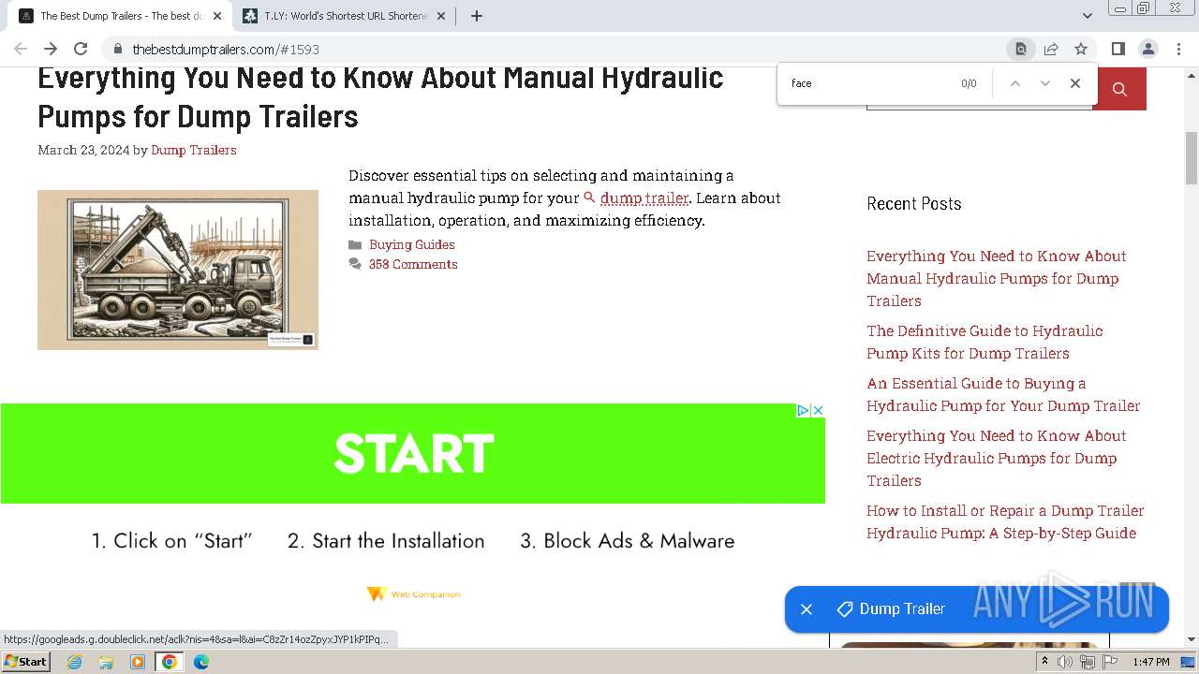Reload the page with the refresh icon
1199x674 pixels.
pyautogui.click(x=81, y=49)
